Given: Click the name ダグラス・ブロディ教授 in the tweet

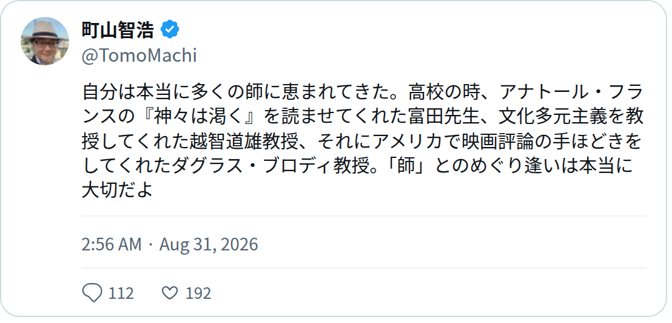Looking at the screenshot, I should click(x=270, y=166).
